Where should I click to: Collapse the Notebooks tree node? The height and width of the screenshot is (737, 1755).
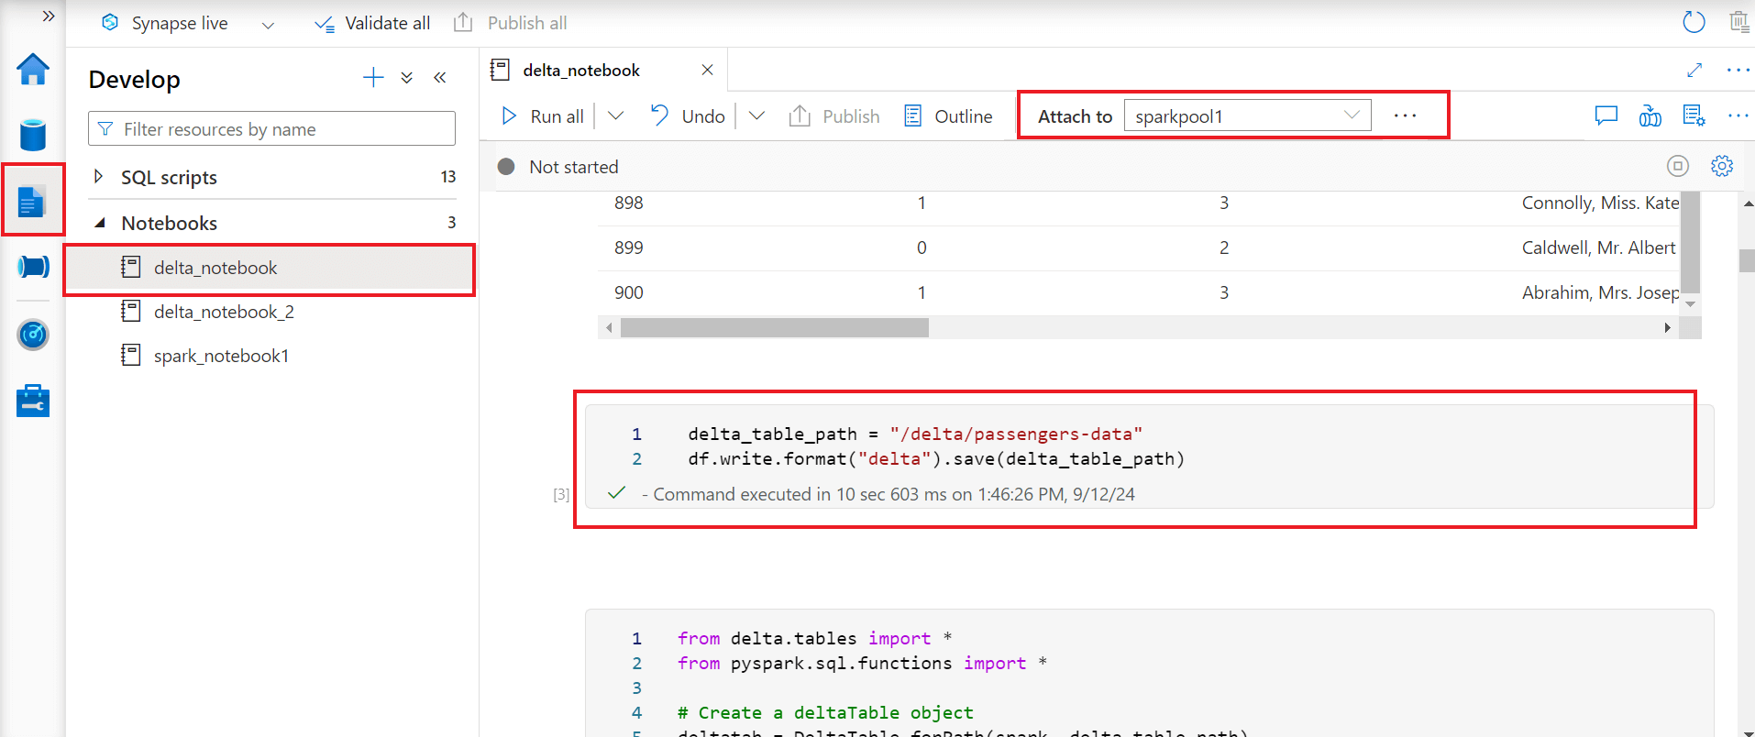(100, 223)
